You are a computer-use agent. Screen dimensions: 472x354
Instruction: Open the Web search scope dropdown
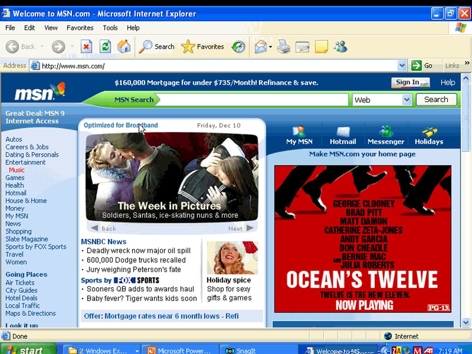click(x=407, y=100)
